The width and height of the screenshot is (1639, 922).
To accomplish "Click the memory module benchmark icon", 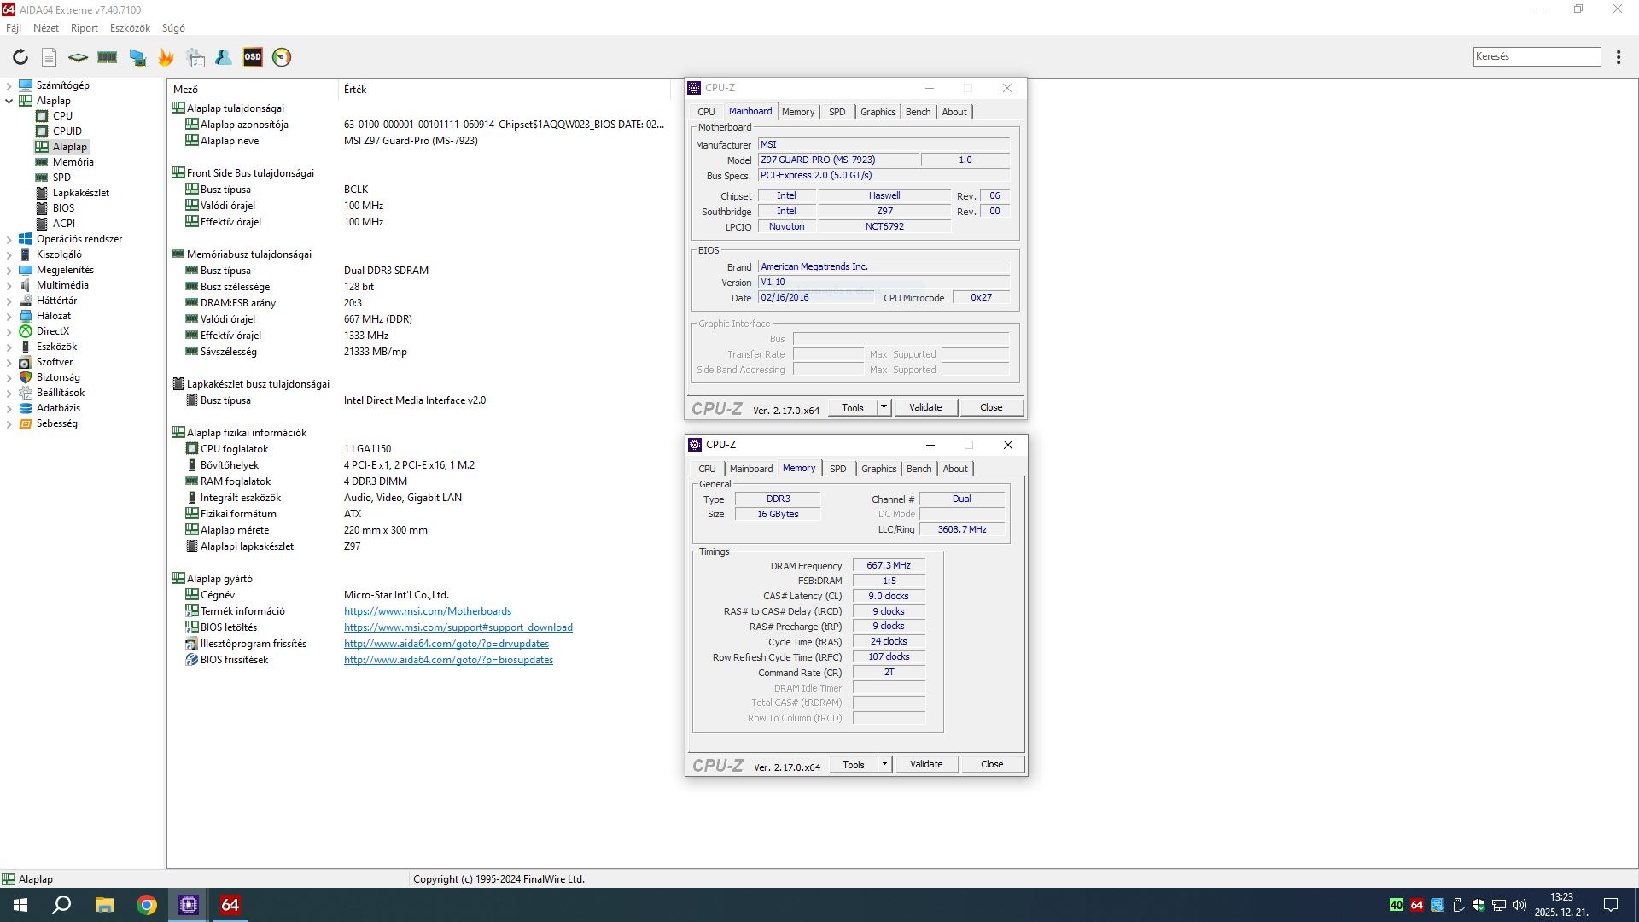I will click(x=107, y=57).
